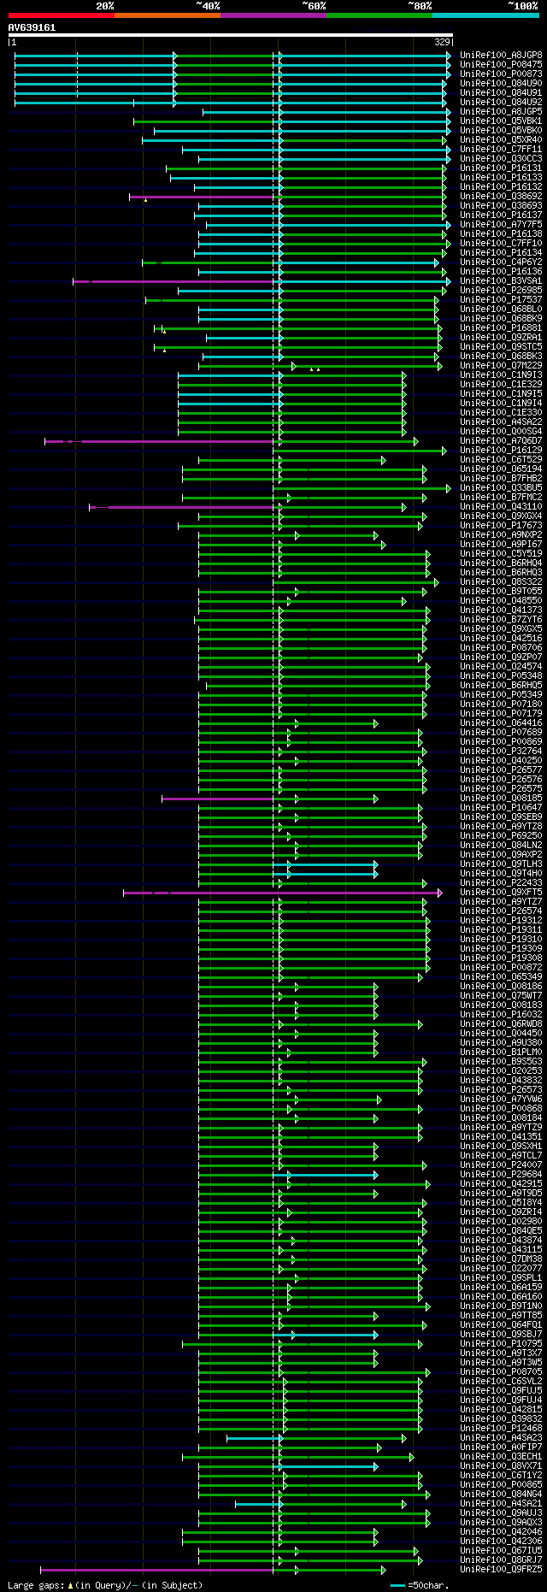Open hit UniRef100_P08475
547x1592 pixels.
coord(501,64)
